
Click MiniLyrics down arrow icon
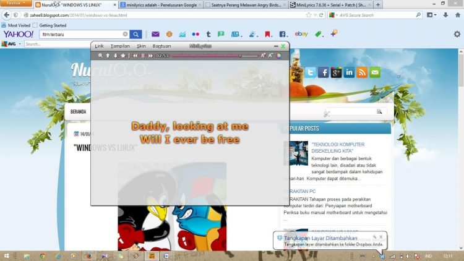tap(116, 56)
